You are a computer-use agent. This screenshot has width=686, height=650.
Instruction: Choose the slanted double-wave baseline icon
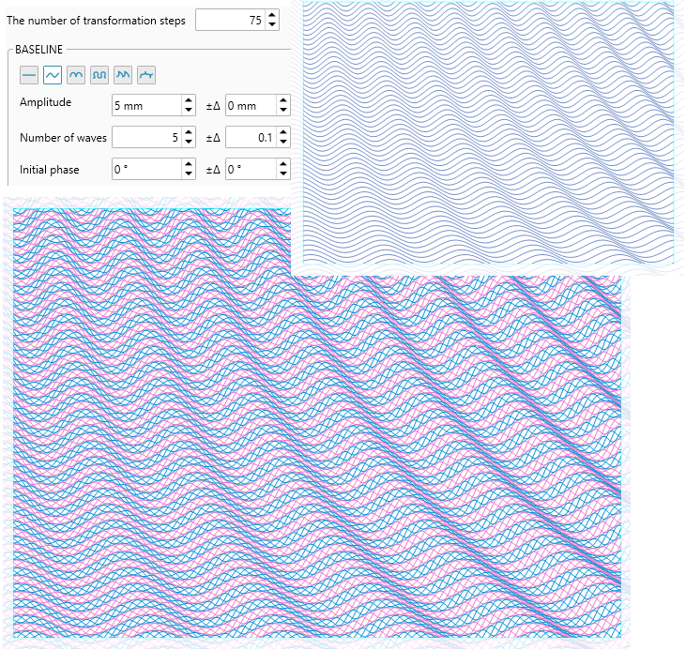[123, 75]
